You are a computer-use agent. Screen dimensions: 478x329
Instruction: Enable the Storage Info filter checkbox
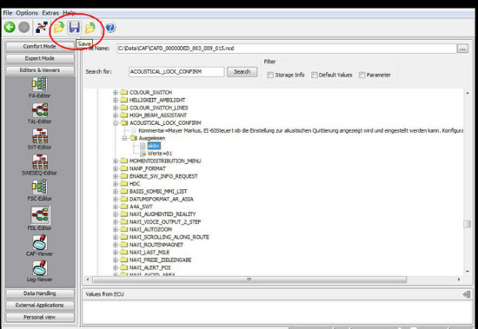tap(270, 75)
